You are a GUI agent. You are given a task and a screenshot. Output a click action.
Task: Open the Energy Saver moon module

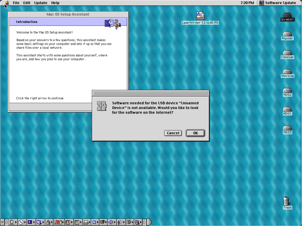pyautogui.click(x=30, y=222)
